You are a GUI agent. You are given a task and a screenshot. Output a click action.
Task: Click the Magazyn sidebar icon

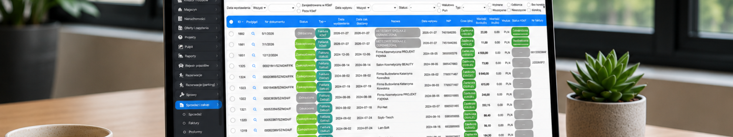point(180,10)
